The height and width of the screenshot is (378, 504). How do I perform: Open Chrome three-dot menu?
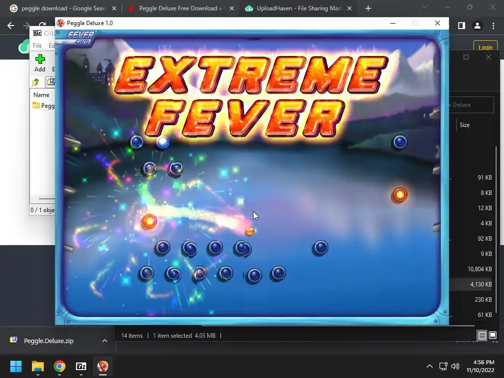[493, 26]
